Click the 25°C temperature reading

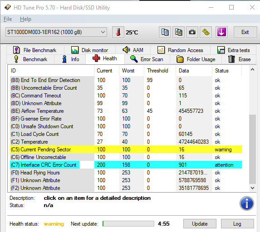tap(132, 33)
